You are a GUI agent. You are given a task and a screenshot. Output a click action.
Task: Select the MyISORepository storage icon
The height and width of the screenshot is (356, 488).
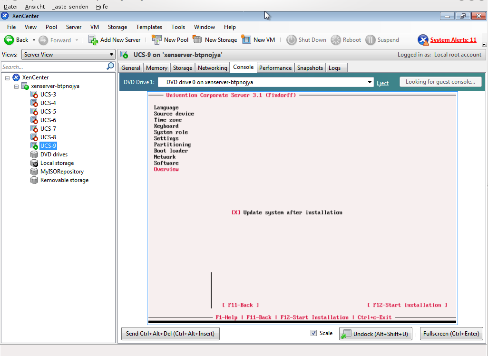(34, 172)
